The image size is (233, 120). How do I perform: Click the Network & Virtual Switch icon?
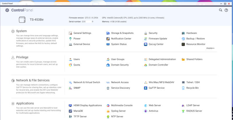pyautogui.click(x=70, y=82)
